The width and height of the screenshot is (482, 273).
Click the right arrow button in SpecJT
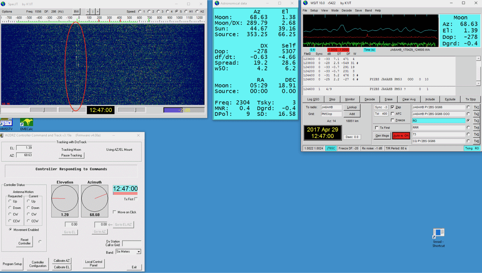click(x=98, y=12)
